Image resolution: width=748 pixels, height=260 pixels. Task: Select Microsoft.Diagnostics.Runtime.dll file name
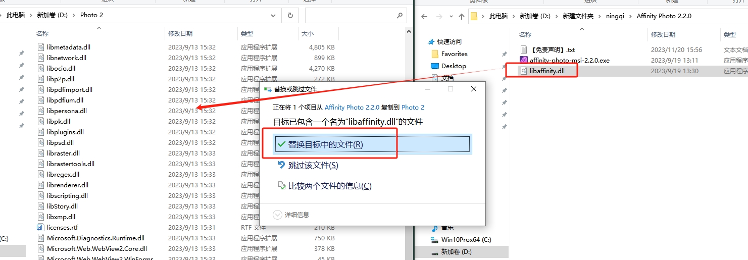95,238
